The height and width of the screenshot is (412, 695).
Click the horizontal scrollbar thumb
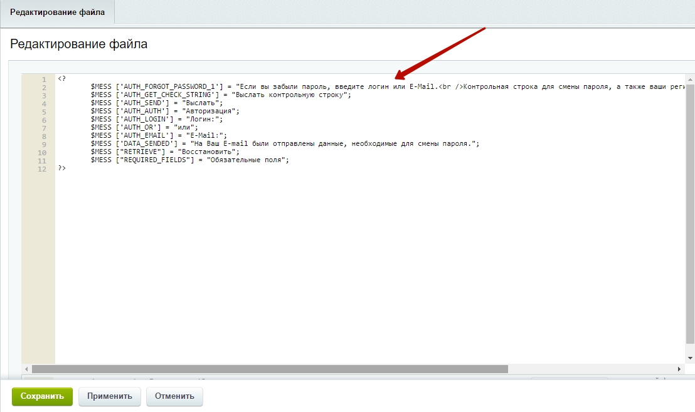click(270, 369)
